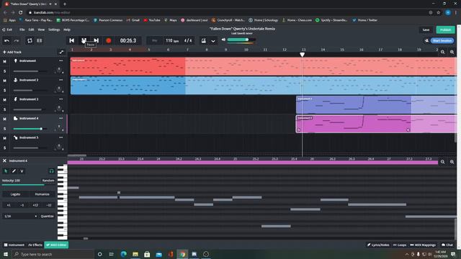Open Instrument 4 track options menu

pyautogui.click(x=61, y=118)
